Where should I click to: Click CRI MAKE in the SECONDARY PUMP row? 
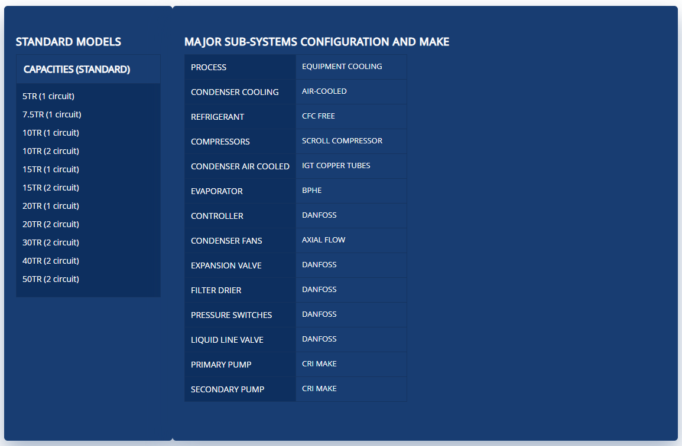click(319, 388)
